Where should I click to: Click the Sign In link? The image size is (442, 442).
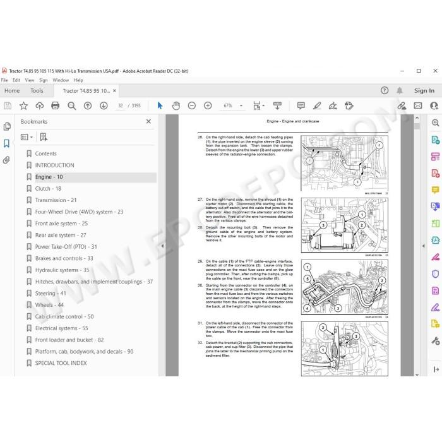(424, 91)
